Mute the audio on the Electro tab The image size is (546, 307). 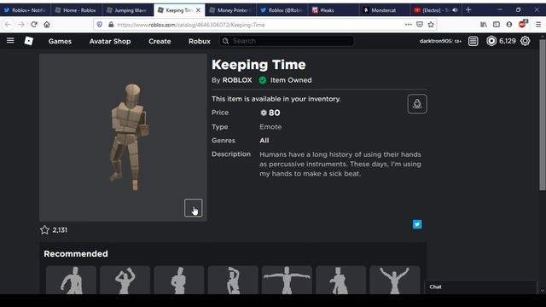point(455,10)
